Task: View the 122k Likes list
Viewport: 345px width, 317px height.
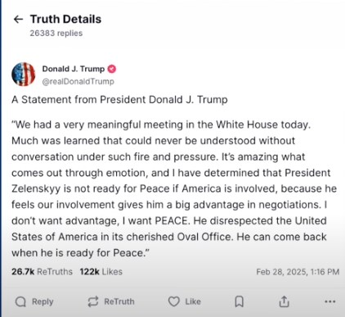Action: coord(101,272)
